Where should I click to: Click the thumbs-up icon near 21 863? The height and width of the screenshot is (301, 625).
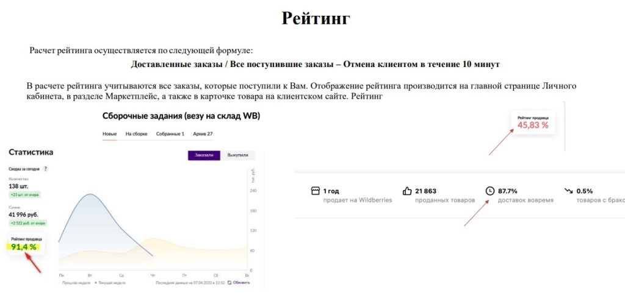[406, 191]
